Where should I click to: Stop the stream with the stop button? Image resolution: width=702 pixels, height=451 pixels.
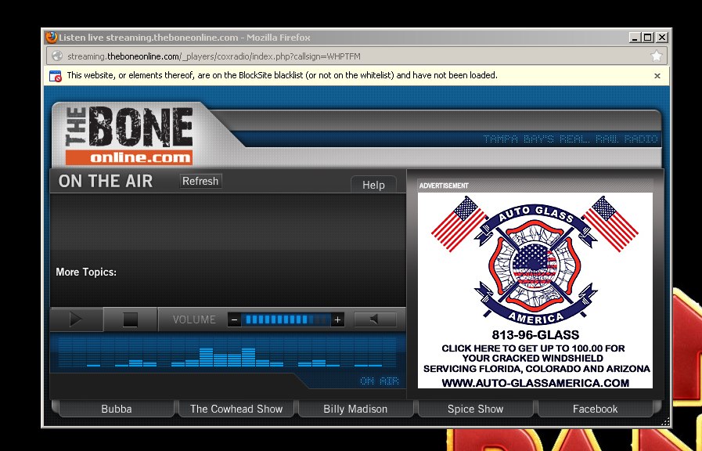coord(130,319)
